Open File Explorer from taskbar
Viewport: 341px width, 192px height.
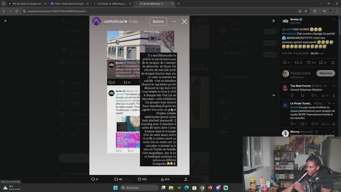coord(171,188)
